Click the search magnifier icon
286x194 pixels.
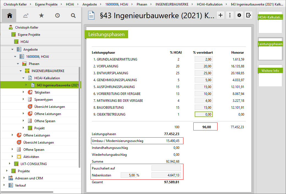pos(73,16)
